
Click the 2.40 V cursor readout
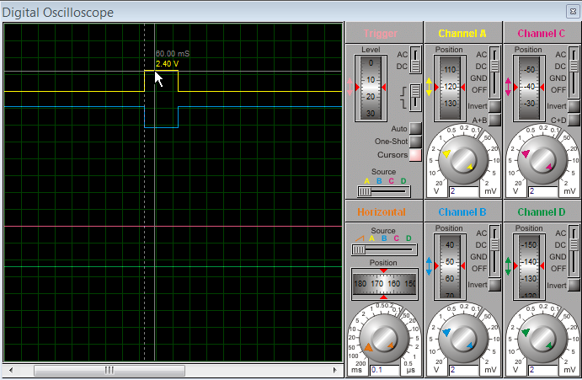click(167, 64)
